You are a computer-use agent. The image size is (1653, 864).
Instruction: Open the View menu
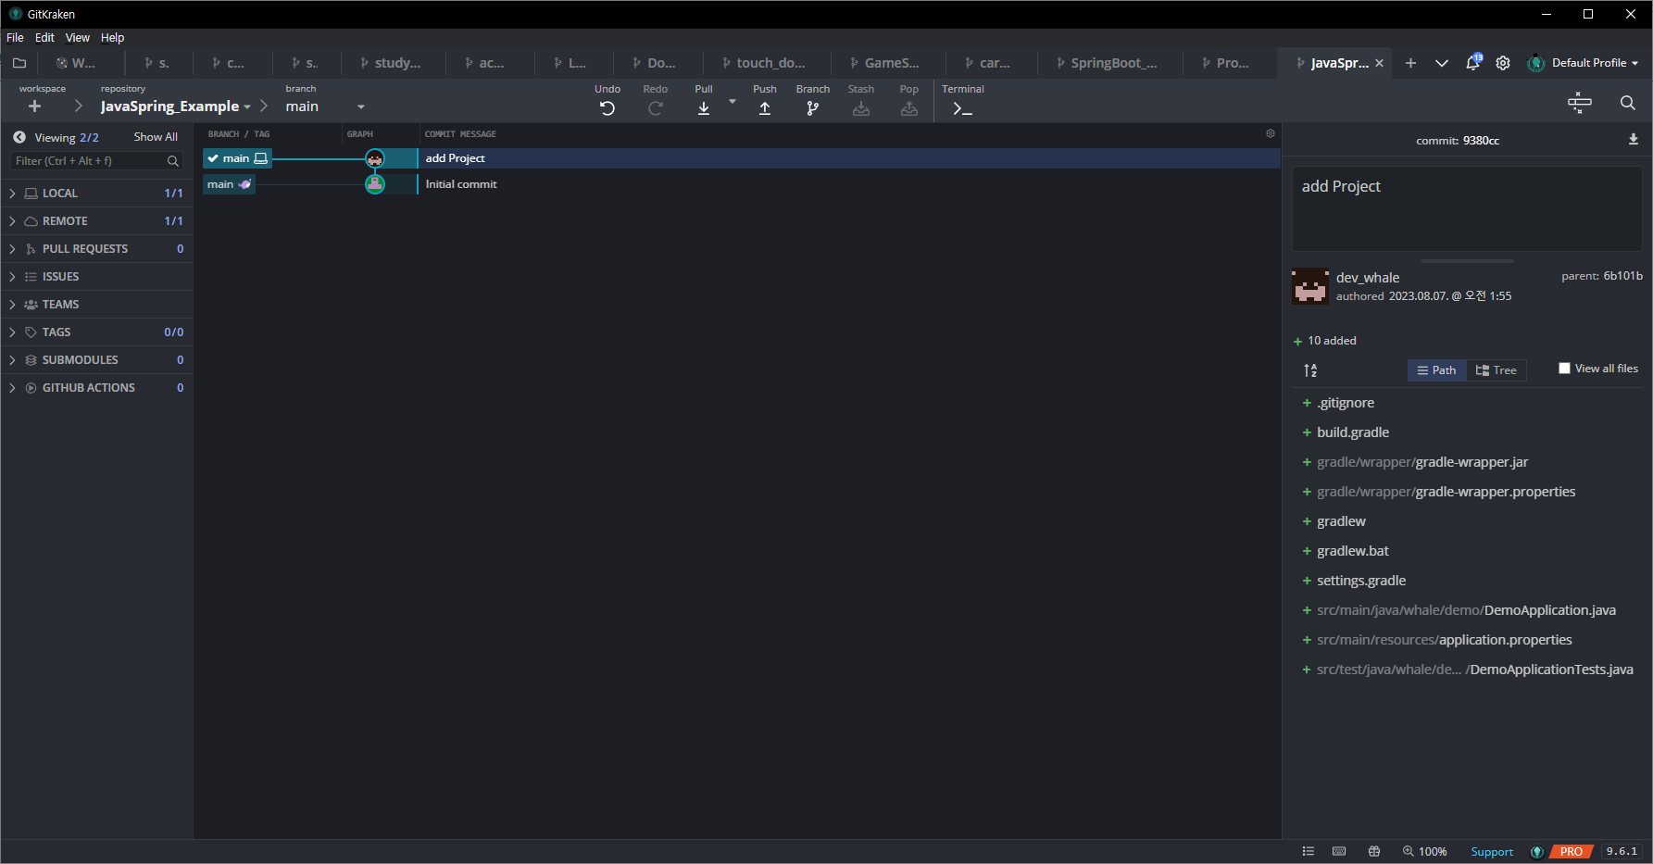(78, 38)
